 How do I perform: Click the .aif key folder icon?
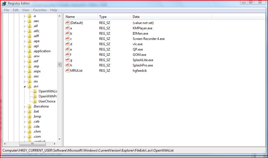tap(30, 26)
